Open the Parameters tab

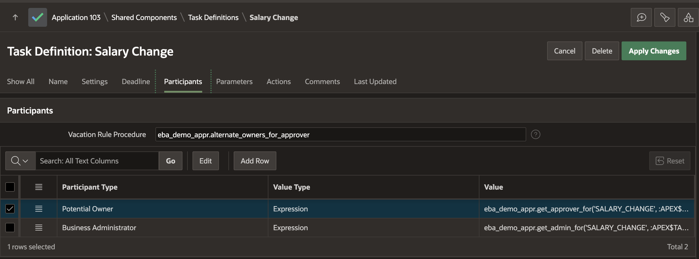tap(234, 81)
